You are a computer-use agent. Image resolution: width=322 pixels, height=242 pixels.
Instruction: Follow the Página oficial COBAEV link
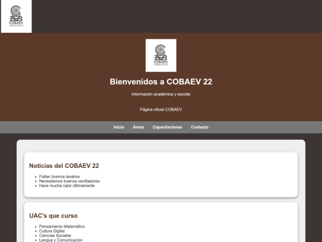click(x=161, y=109)
